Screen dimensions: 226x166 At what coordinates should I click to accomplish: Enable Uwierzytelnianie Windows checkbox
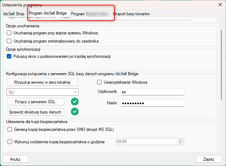pyautogui.click(x=99, y=82)
